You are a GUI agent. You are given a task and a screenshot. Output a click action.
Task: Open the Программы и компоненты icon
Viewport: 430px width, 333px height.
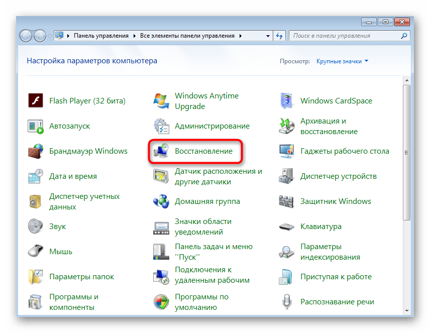click(36, 302)
